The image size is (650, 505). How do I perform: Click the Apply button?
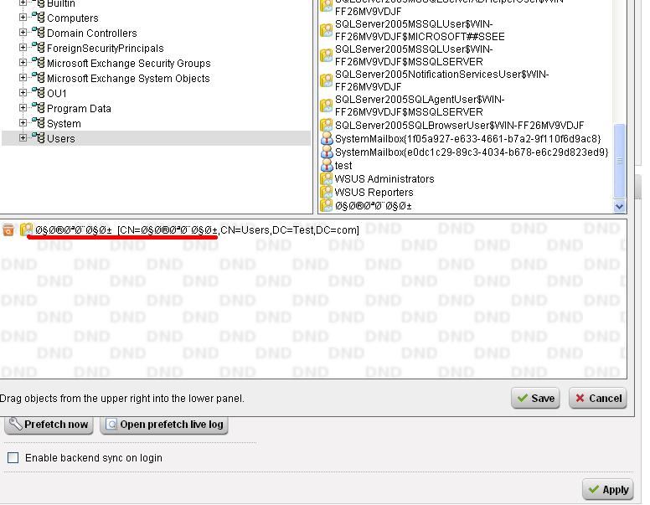click(608, 490)
